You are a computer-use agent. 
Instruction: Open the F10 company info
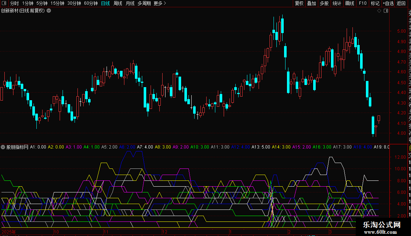pos(363,3)
